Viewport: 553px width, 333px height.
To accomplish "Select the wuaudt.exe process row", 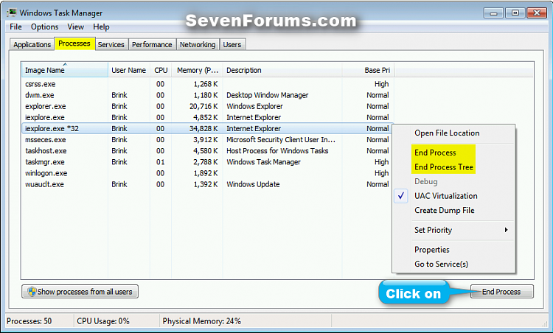I will [x=207, y=184].
